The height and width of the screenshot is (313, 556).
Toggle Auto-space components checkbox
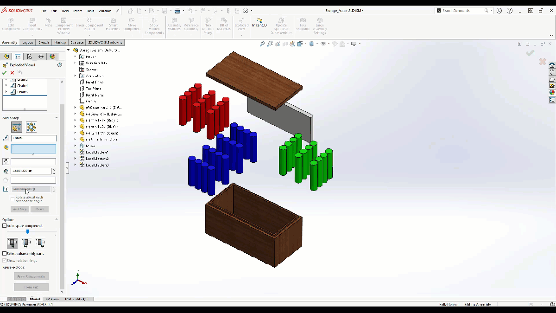[x=5, y=226]
